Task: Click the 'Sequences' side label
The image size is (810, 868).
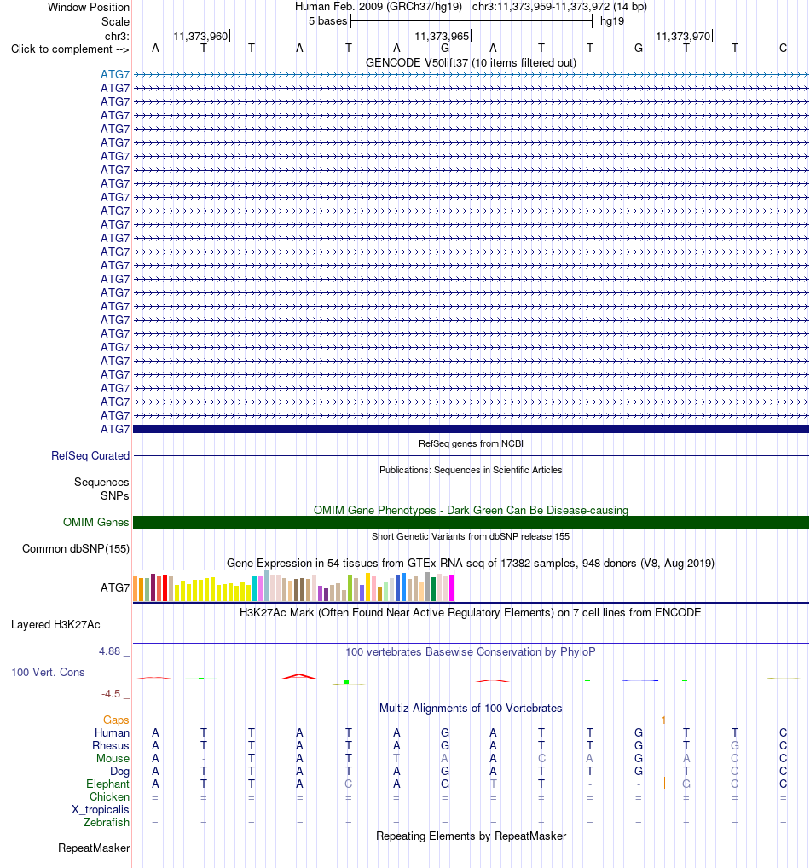Action: coord(101,482)
